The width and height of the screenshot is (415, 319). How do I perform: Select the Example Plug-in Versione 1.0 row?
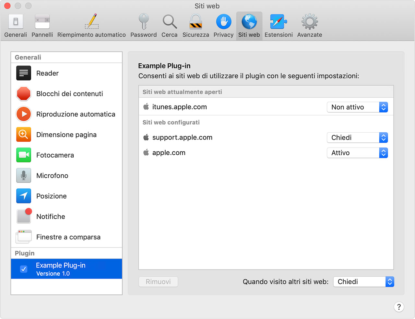pos(66,269)
